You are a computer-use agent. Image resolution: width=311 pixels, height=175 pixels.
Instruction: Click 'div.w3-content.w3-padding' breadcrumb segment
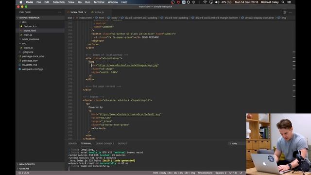click(141, 18)
